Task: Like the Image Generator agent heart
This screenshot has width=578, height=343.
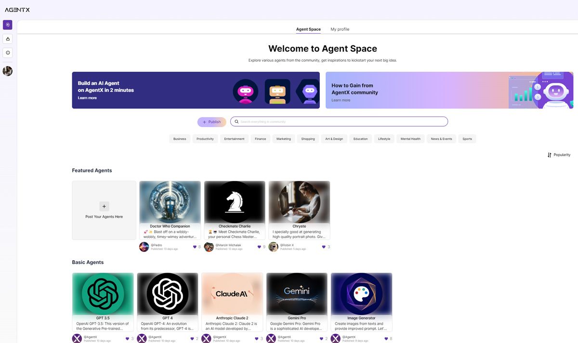Action: 386,339
